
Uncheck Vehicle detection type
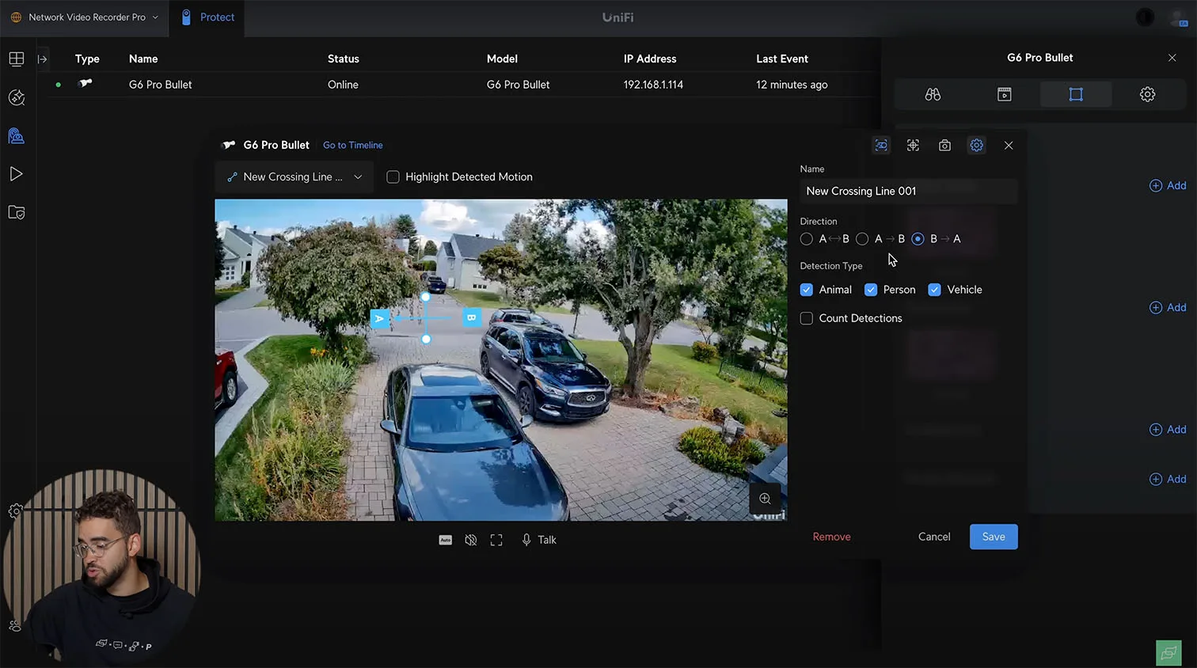934,290
